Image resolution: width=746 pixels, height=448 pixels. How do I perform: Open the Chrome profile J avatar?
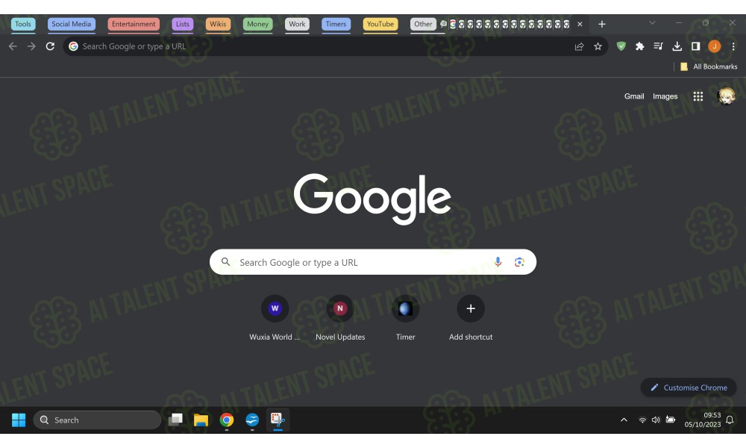[x=714, y=46]
